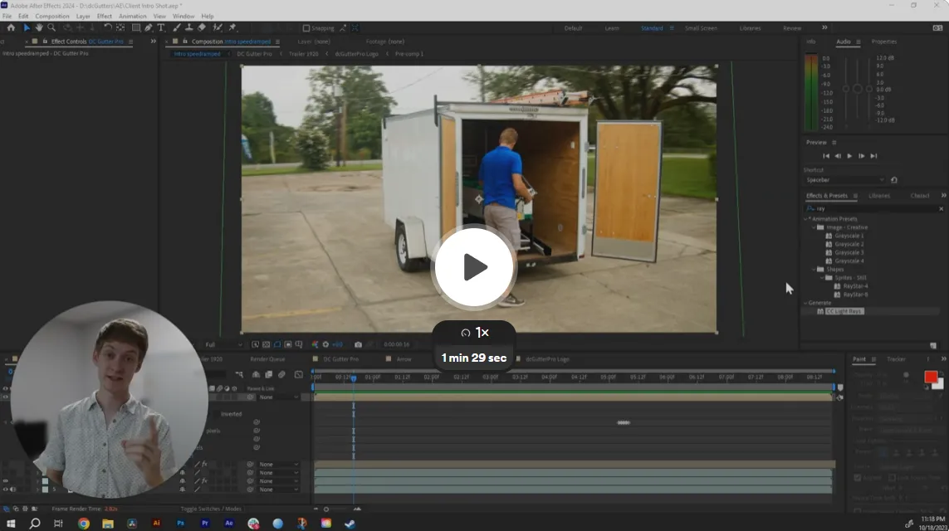
Task: Play the video with the large play button
Action: tap(474, 267)
